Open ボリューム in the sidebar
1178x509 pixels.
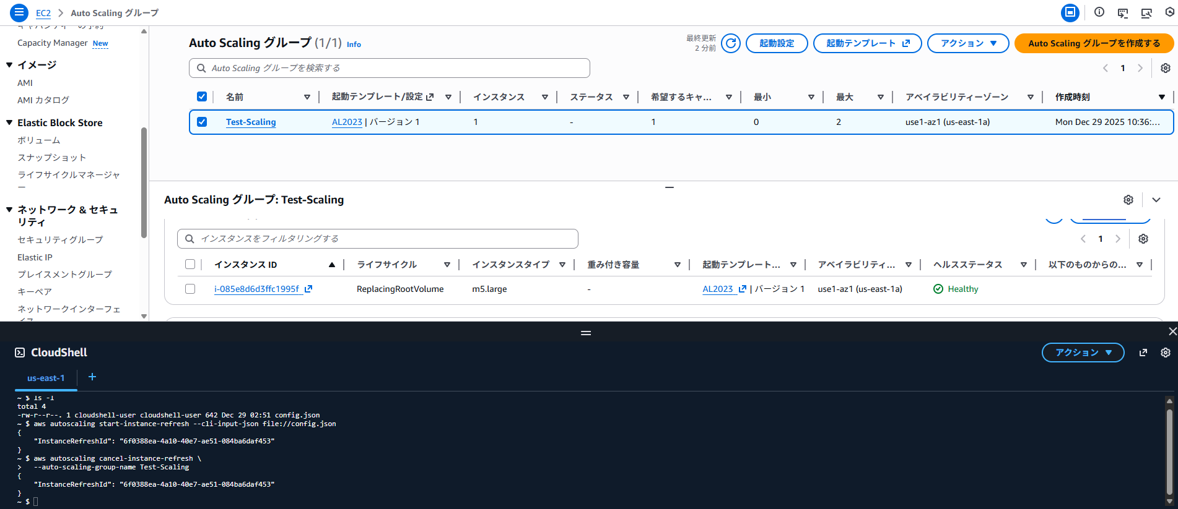click(39, 140)
